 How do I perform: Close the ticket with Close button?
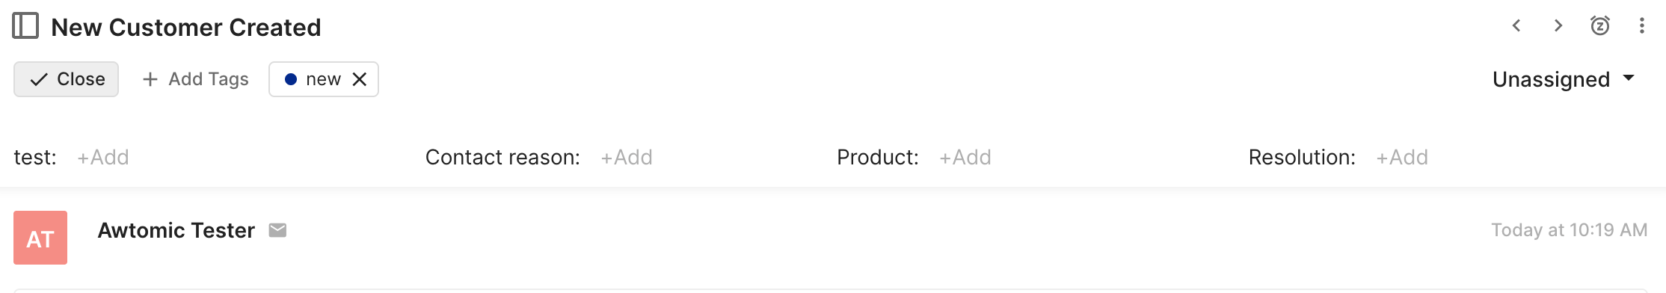(x=67, y=79)
